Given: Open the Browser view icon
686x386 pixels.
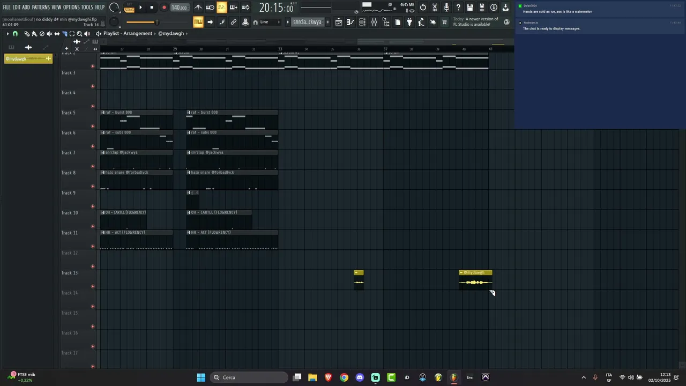Looking at the screenshot, I should point(386,22).
